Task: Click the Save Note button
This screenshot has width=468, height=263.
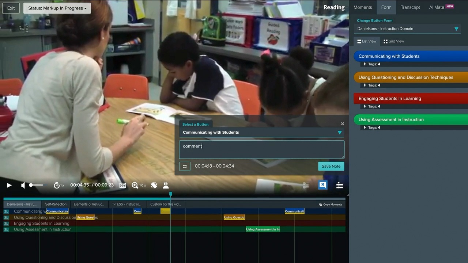Action: [x=331, y=166]
